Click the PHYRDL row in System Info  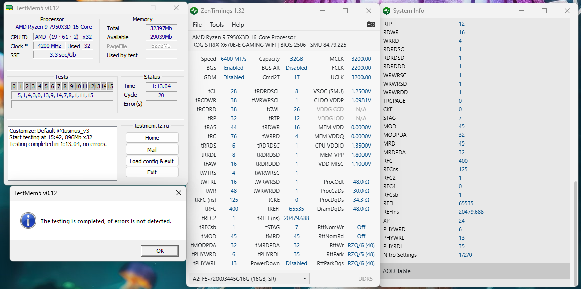(475, 246)
